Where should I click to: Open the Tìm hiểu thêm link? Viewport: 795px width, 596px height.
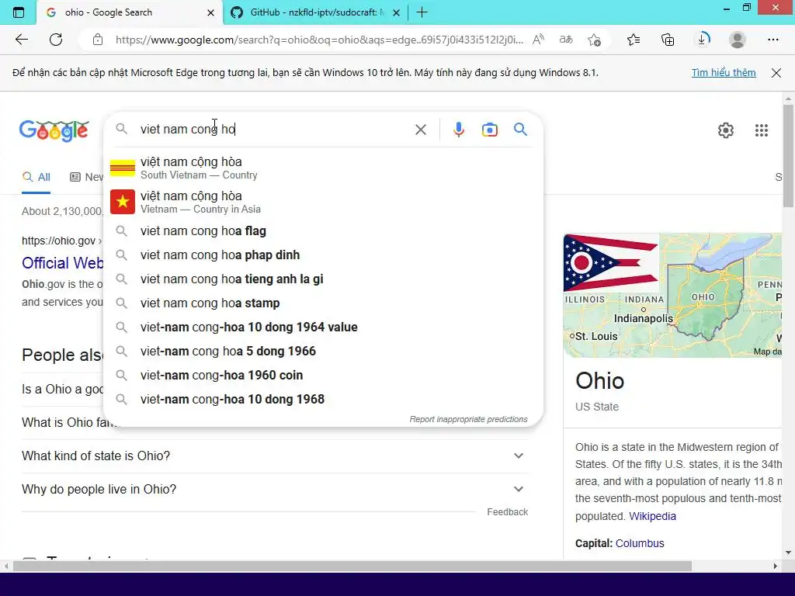[724, 72]
